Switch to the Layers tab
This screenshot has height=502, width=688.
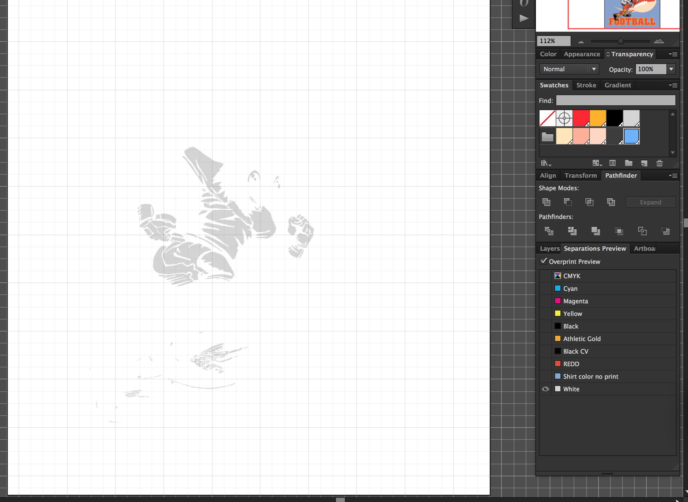pyautogui.click(x=549, y=249)
